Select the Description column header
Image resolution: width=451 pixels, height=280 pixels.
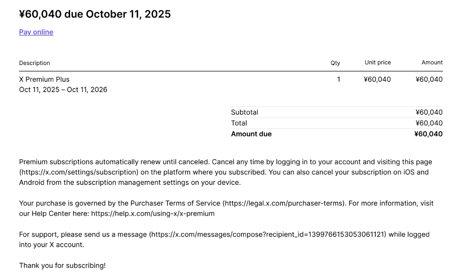[34, 63]
